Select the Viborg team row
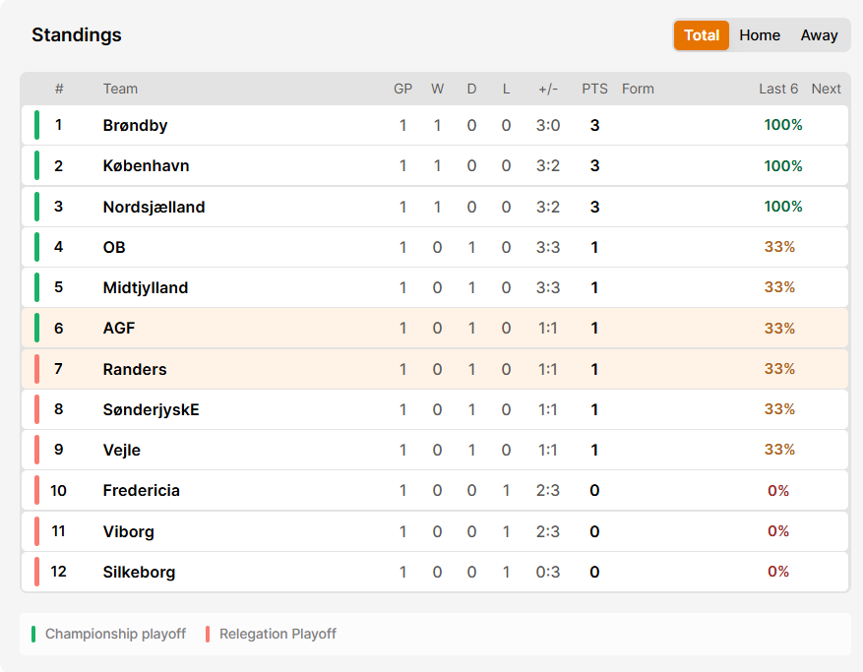The width and height of the screenshot is (863, 672). (x=435, y=531)
